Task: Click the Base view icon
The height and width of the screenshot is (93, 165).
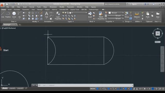Action: [158, 15]
